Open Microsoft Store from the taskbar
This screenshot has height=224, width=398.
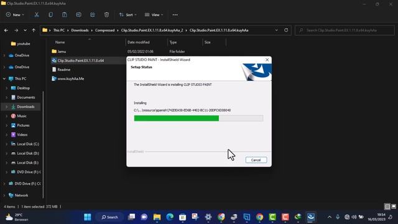click(182, 217)
